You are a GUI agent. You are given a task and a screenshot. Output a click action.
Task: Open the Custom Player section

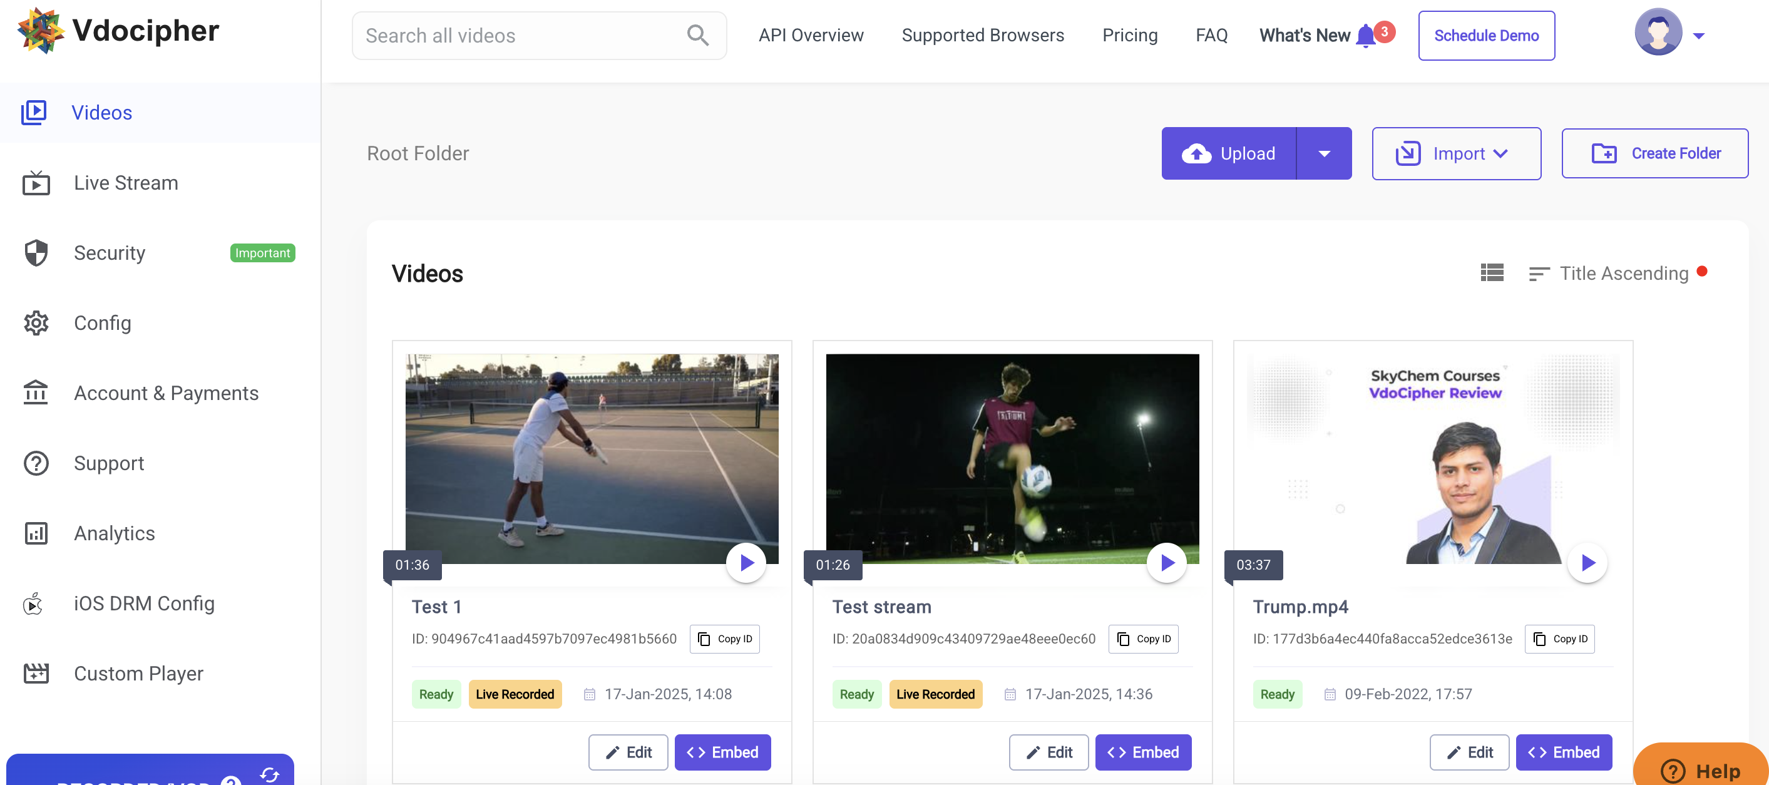[x=138, y=673]
